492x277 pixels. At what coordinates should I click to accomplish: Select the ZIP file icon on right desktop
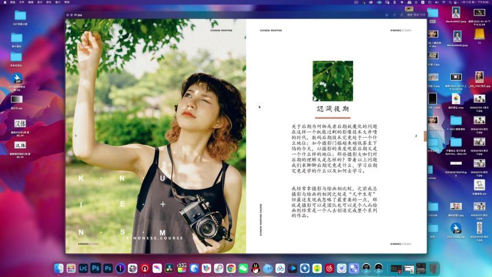point(456,228)
